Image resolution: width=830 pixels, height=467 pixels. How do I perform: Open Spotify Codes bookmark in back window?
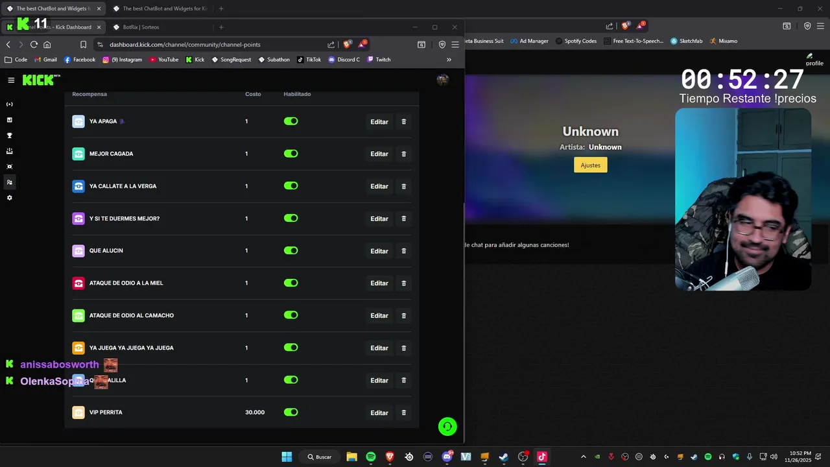tap(576, 41)
